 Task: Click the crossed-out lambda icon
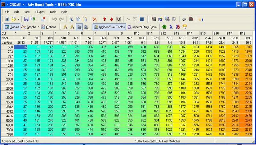[x=178, y=27]
